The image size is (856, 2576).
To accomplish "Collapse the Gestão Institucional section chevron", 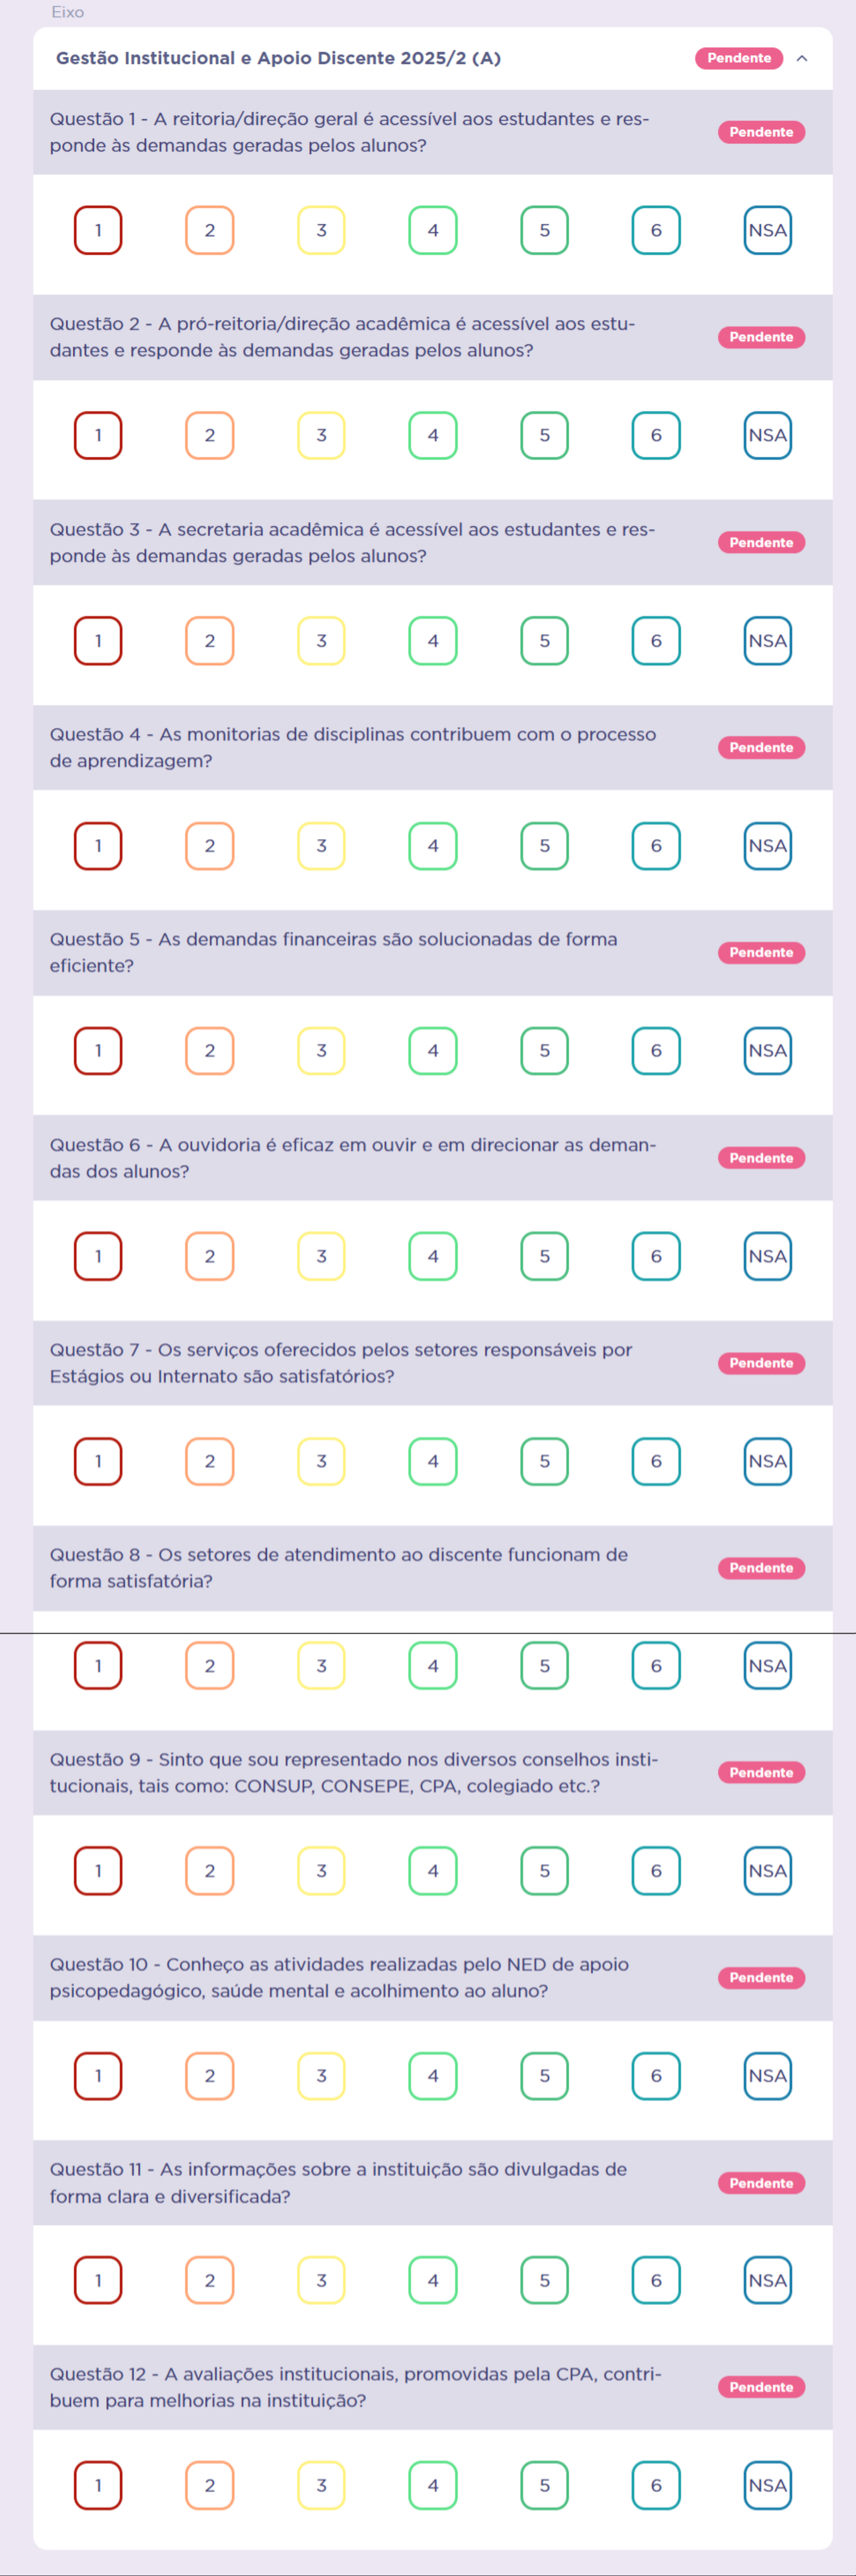I will (x=801, y=58).
